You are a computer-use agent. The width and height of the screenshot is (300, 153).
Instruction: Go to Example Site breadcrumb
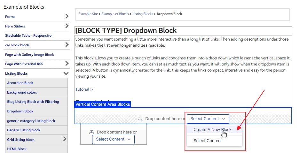(88, 14)
